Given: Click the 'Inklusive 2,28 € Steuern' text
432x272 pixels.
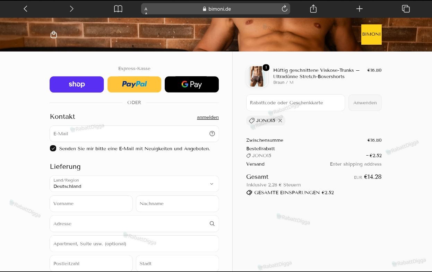Looking at the screenshot, I should pos(274,185).
